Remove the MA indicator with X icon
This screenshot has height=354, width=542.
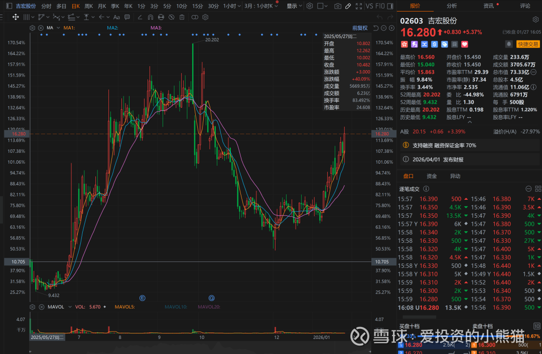(x=41, y=28)
